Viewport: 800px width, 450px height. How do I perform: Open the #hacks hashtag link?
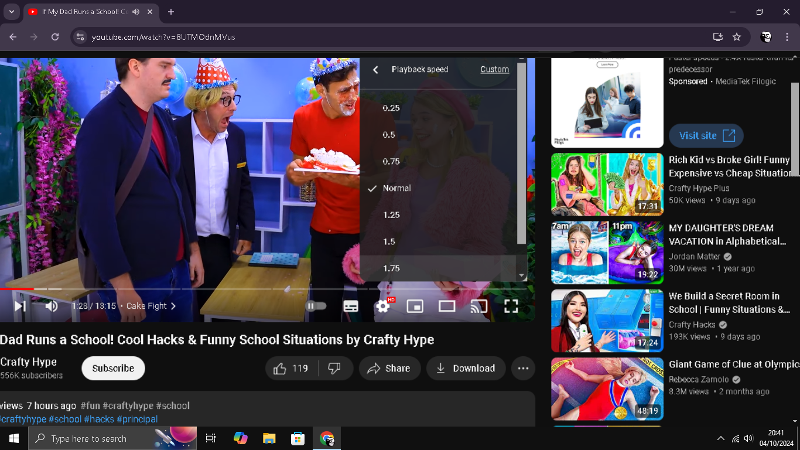click(99, 419)
